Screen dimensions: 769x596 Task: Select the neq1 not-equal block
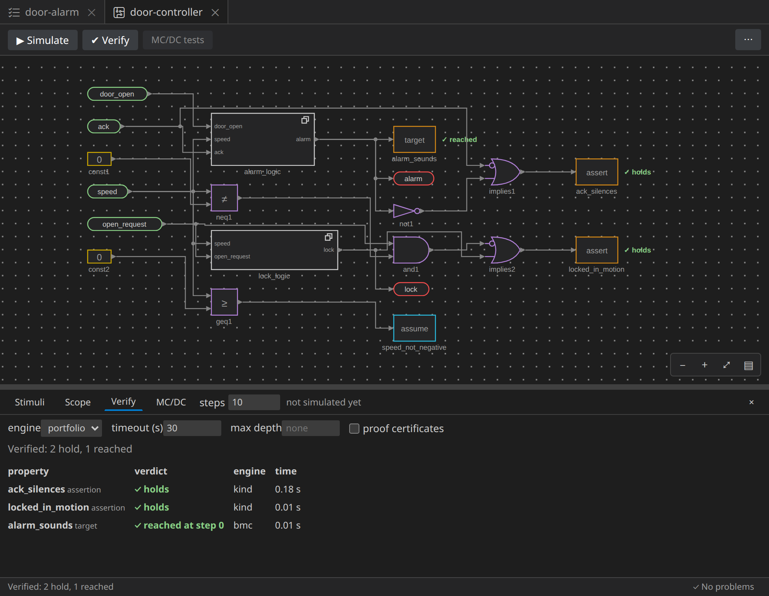pyautogui.click(x=224, y=198)
